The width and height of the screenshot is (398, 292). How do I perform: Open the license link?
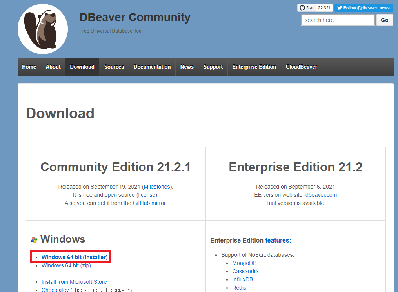(147, 195)
